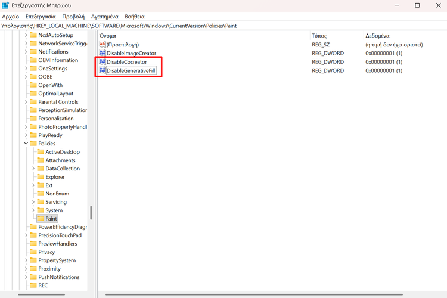Viewport: 447px width, 298px height.
Task: Click the default string value icon
Action: [103, 45]
